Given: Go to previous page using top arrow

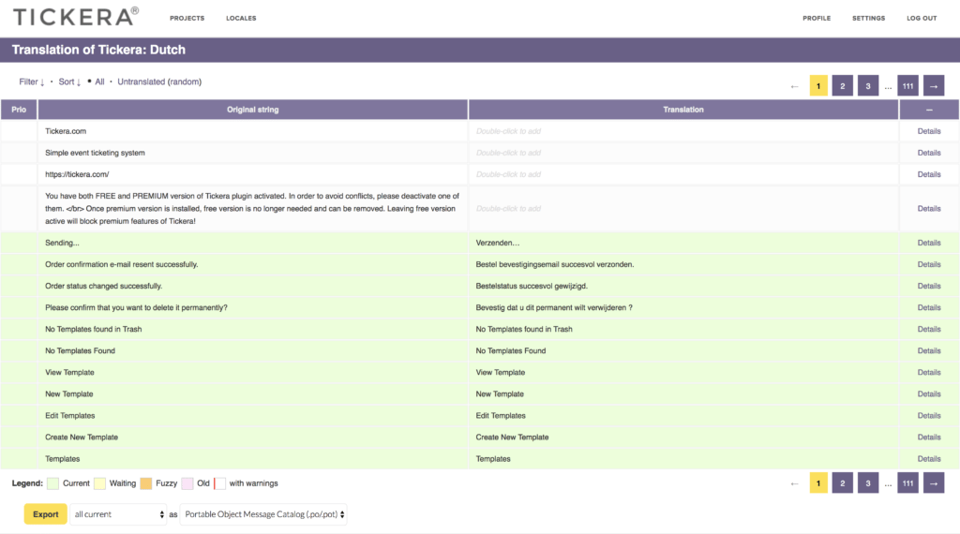Looking at the screenshot, I should [x=794, y=86].
